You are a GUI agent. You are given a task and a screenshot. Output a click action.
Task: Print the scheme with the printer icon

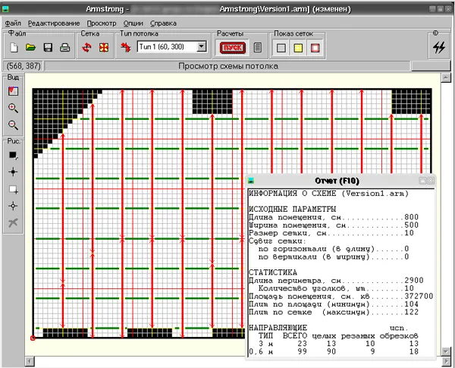[64, 47]
